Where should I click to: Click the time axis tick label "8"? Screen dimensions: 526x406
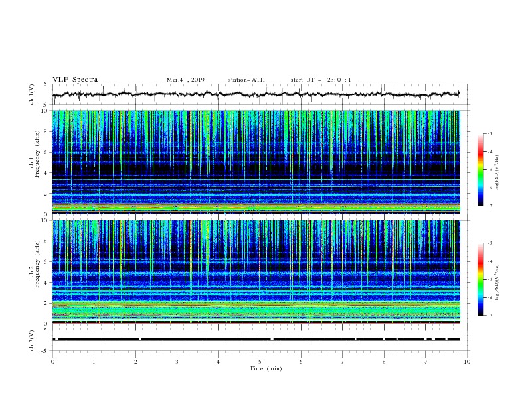[384, 362]
